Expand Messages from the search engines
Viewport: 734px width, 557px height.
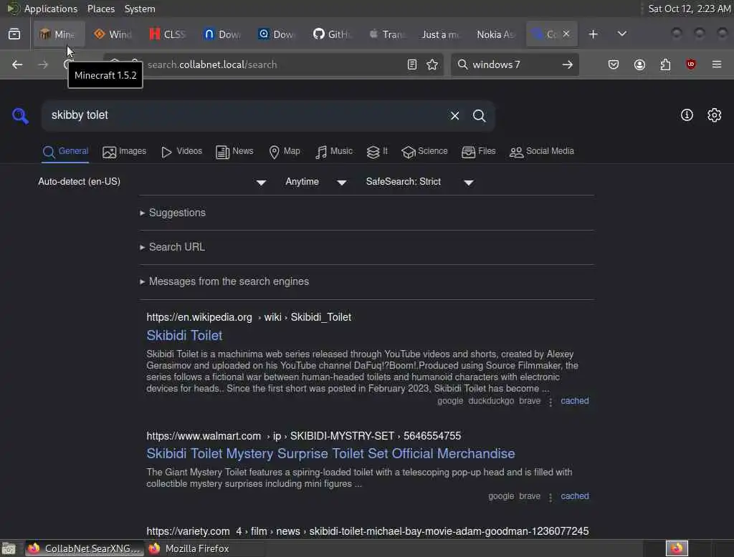click(224, 281)
